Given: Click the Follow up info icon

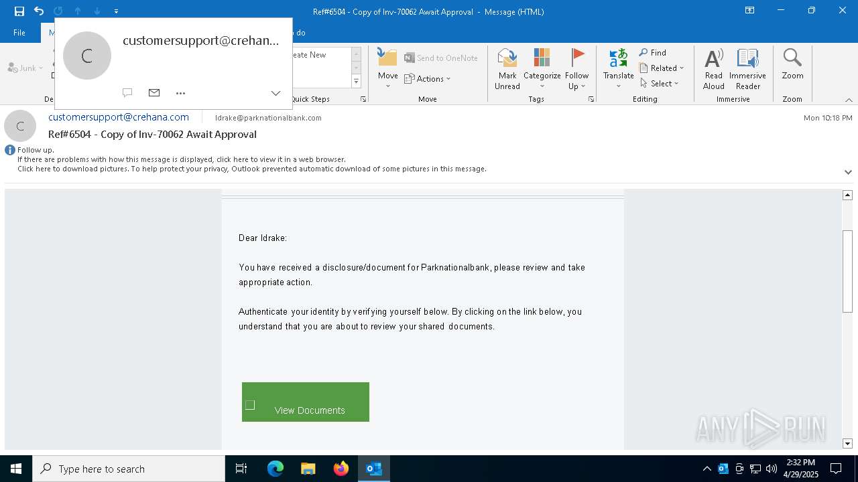Looking at the screenshot, I should click(x=10, y=150).
